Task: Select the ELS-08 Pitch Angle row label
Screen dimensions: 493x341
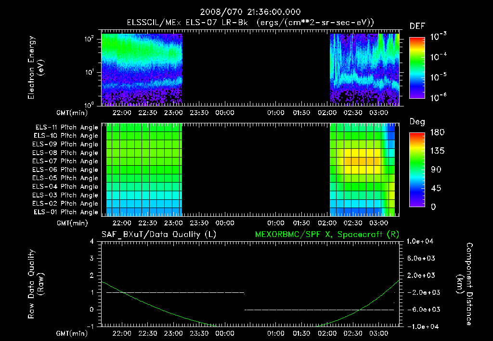Action: tap(65, 153)
